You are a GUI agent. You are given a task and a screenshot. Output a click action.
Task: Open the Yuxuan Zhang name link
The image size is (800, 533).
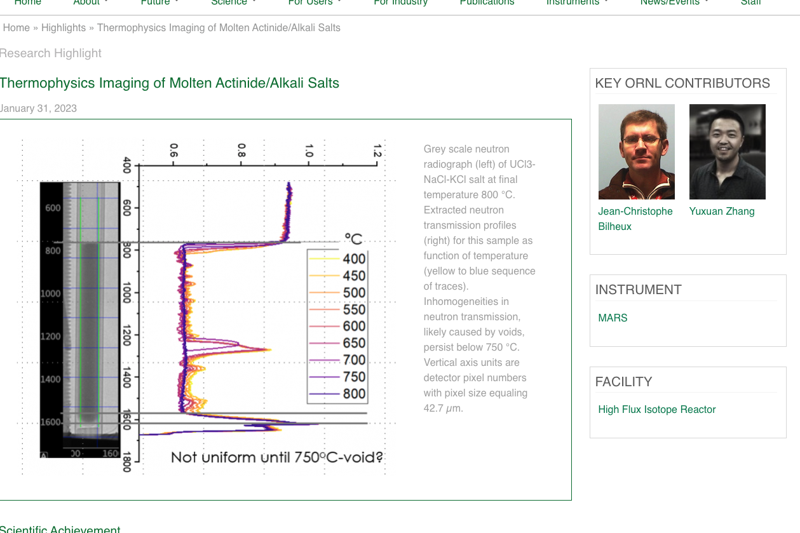tap(722, 212)
